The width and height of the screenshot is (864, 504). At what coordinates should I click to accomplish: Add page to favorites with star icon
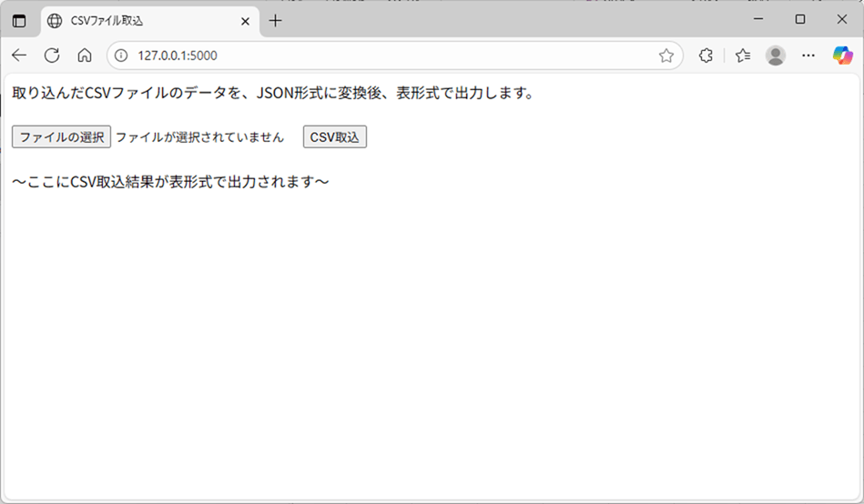click(666, 55)
